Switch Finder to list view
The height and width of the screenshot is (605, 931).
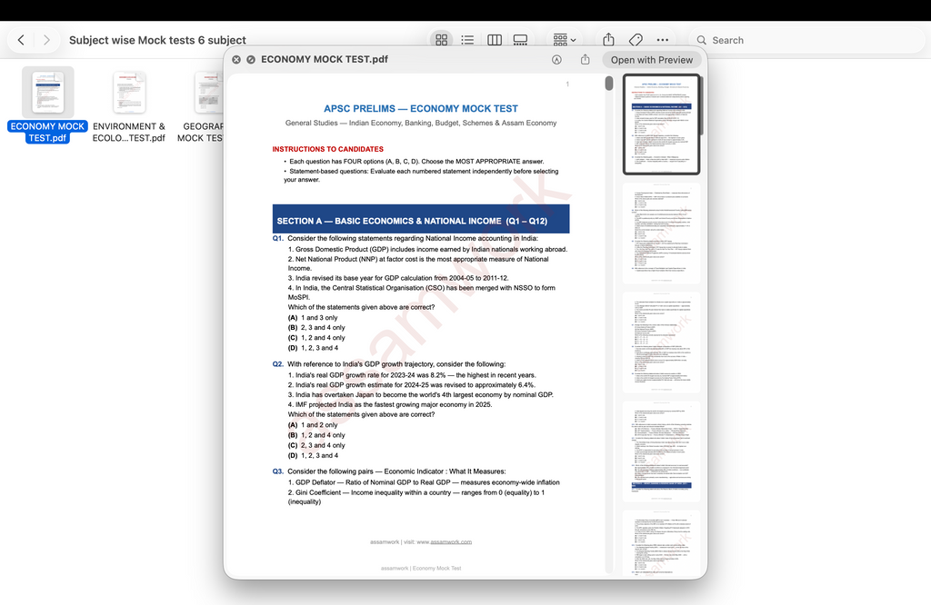(x=468, y=40)
